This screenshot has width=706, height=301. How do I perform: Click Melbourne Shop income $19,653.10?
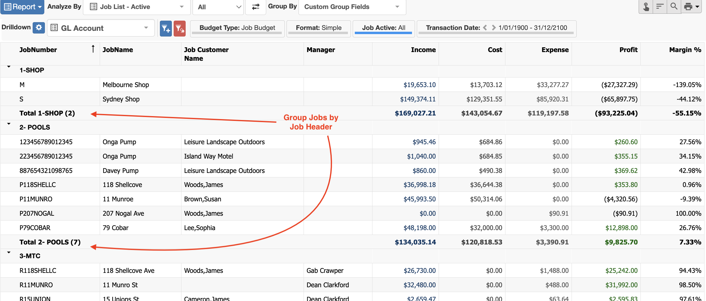pyautogui.click(x=419, y=85)
